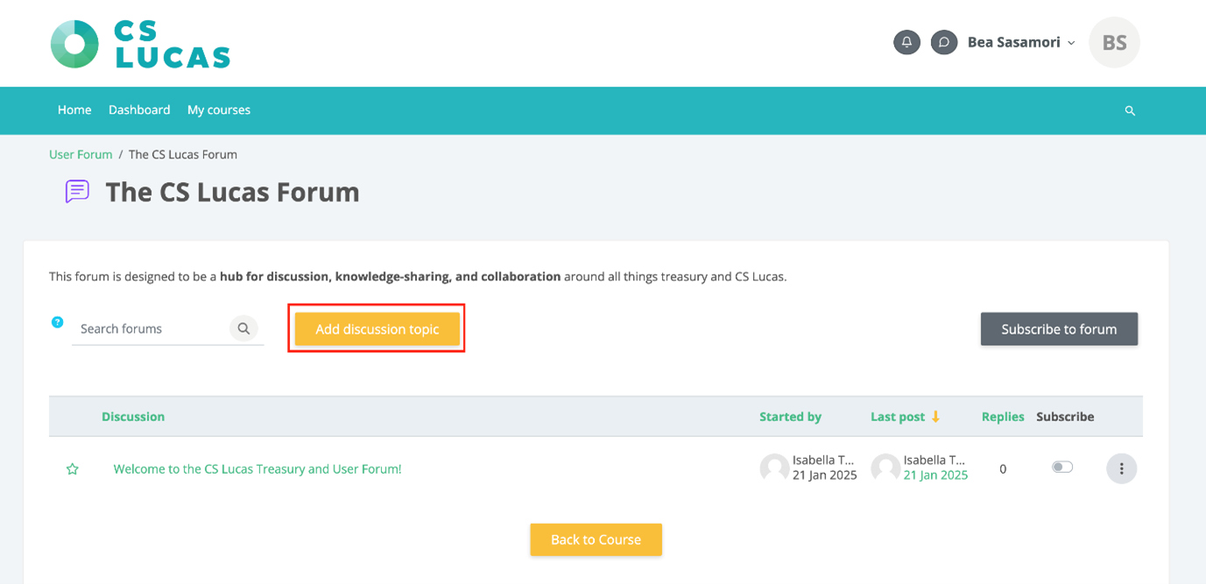Click the search magnifier in navigation bar
Viewport: 1206px width, 584px height.
point(1130,110)
